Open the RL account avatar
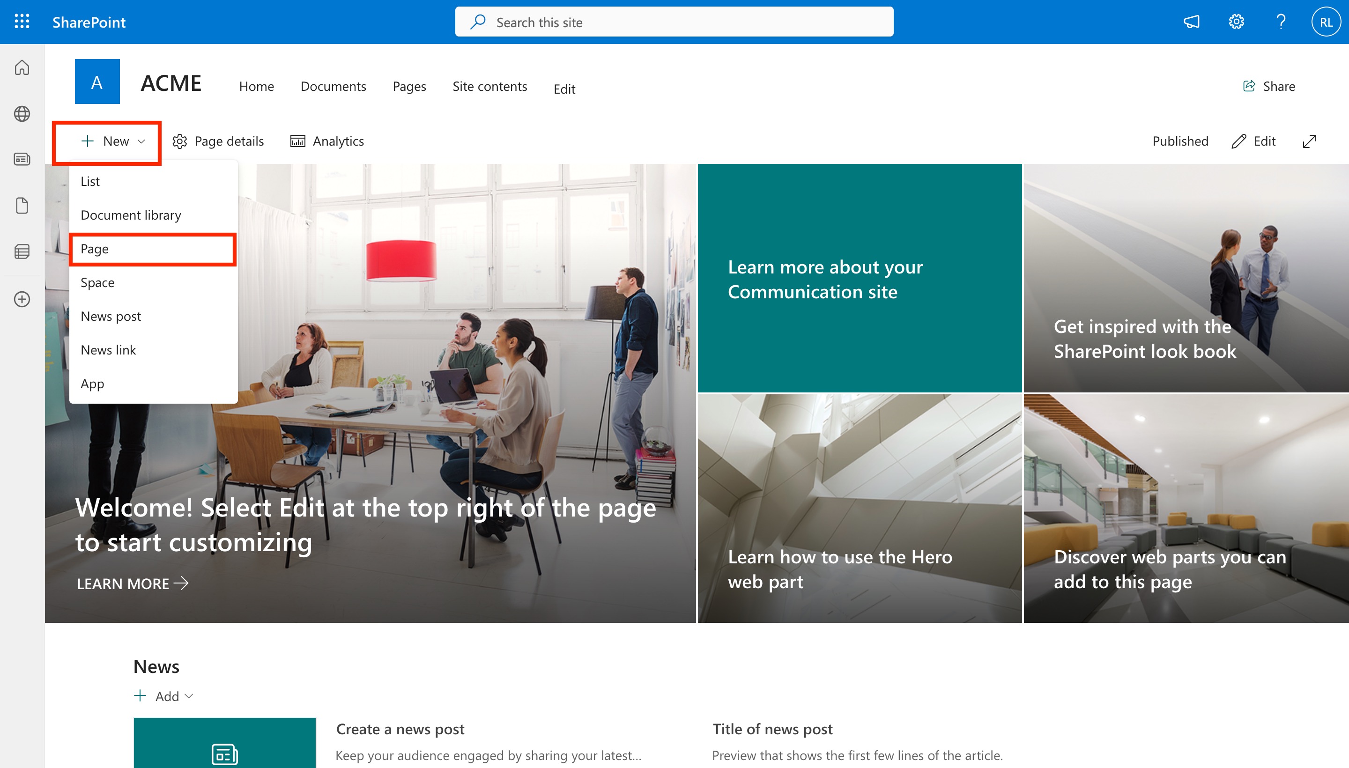Viewport: 1349px width, 768px height. 1325,22
